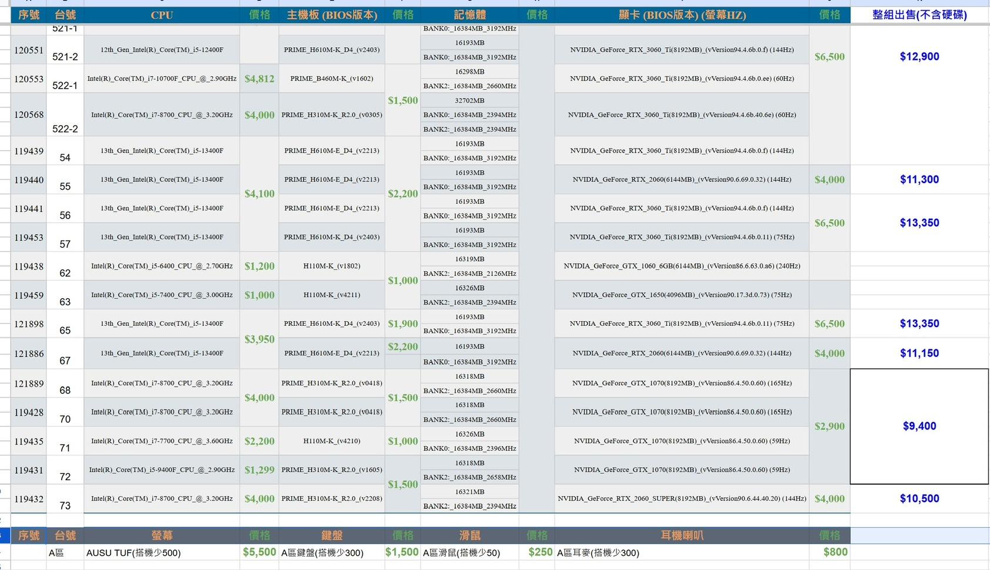
Task: Select the A區滑鼠(搭機少50) cell
Action: coord(469,552)
